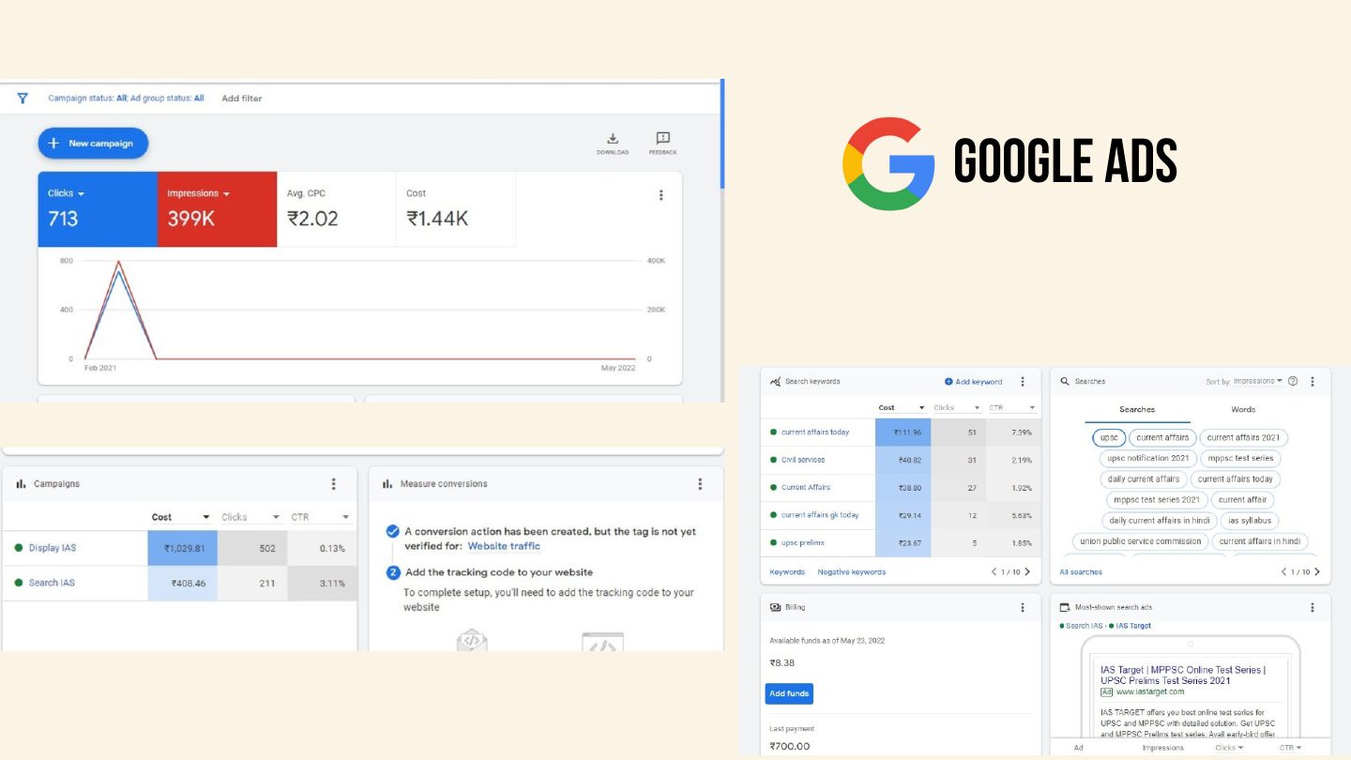Click the IAS Target ad headline link

1183,675
